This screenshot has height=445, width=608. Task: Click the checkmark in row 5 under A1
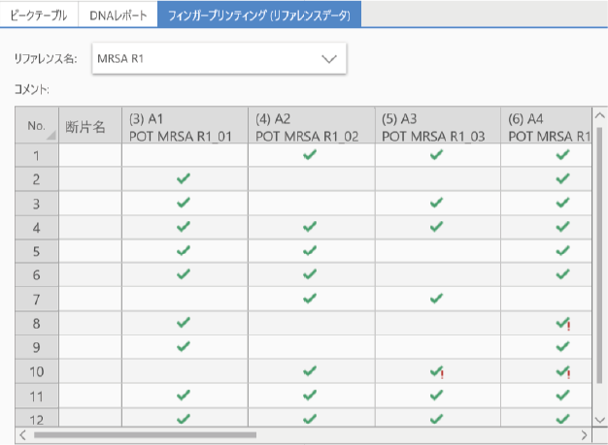coord(184,251)
